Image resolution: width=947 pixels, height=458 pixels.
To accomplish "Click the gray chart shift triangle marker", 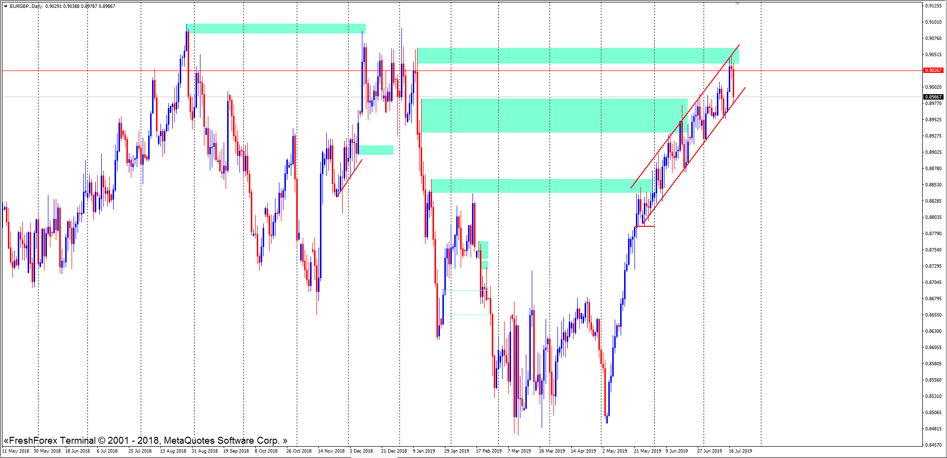I will click(737, 3).
